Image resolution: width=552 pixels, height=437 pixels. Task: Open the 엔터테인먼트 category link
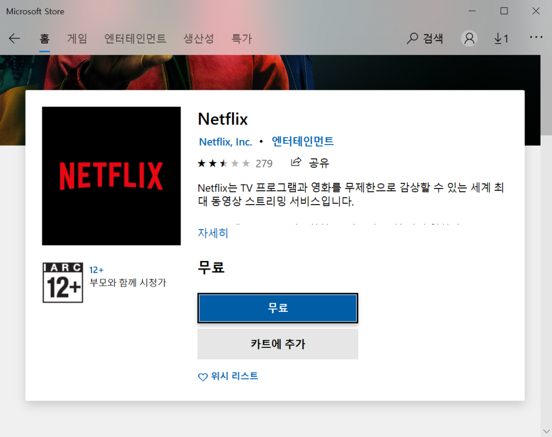303,141
